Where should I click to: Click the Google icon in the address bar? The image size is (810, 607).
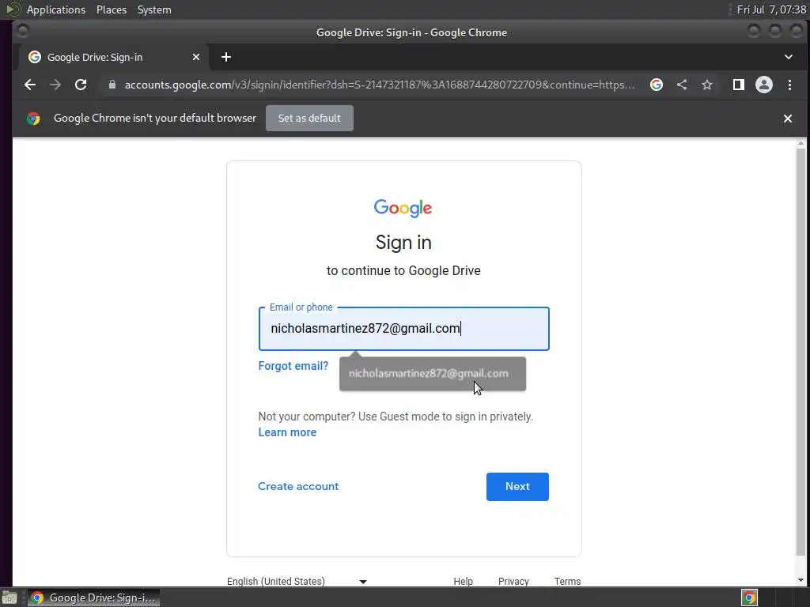656,85
